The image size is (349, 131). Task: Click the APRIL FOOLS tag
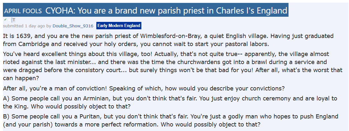(23, 11)
